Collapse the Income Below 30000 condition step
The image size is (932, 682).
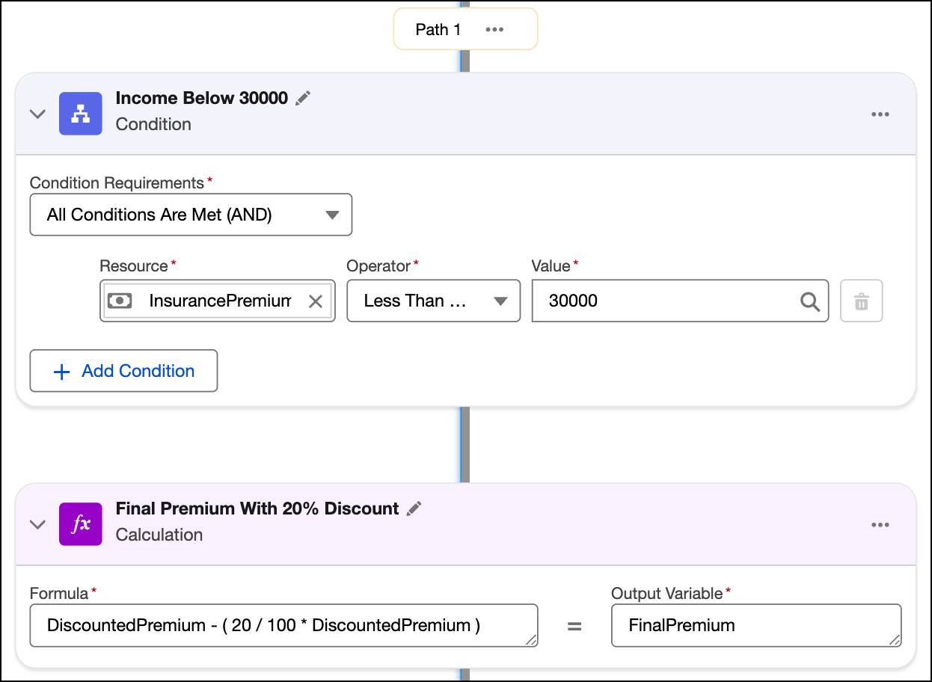point(37,114)
